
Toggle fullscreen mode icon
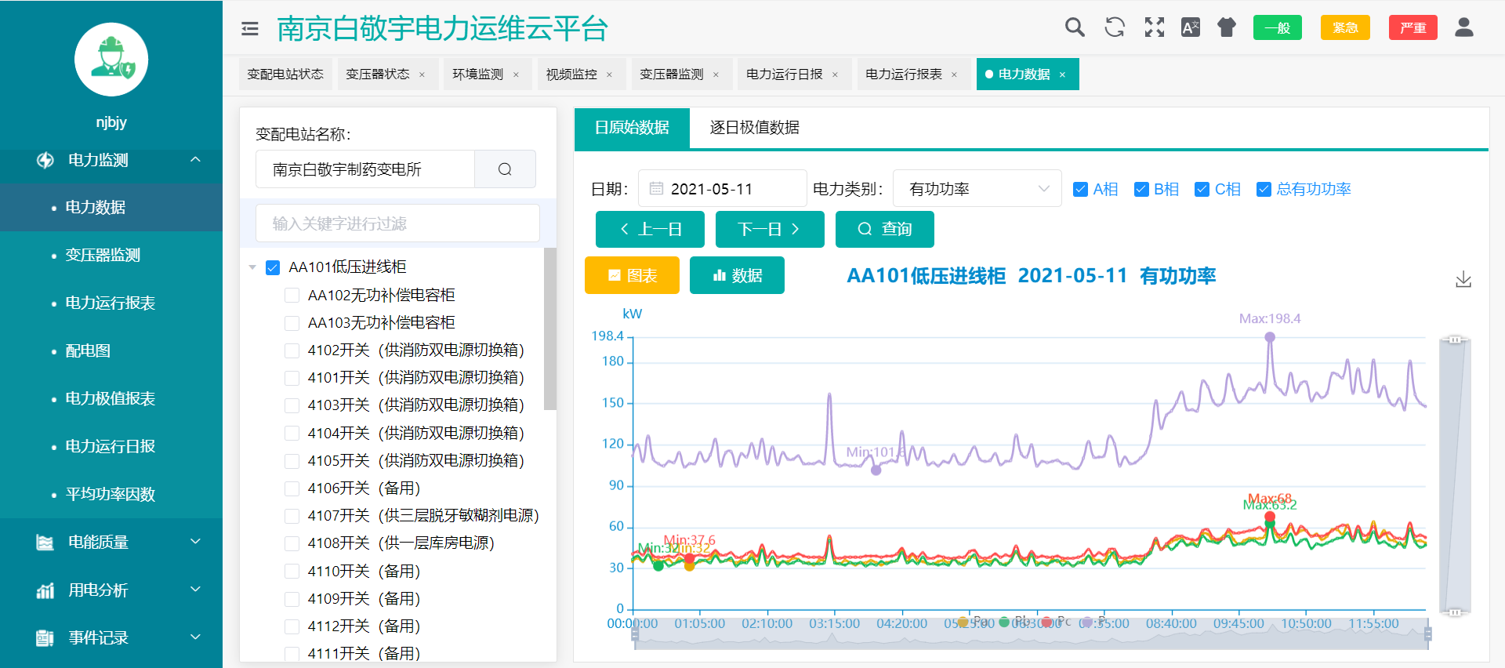(x=1154, y=28)
